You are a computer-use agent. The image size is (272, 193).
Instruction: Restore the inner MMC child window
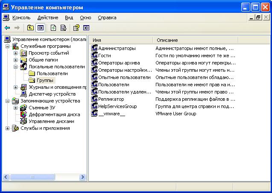point(258,18)
